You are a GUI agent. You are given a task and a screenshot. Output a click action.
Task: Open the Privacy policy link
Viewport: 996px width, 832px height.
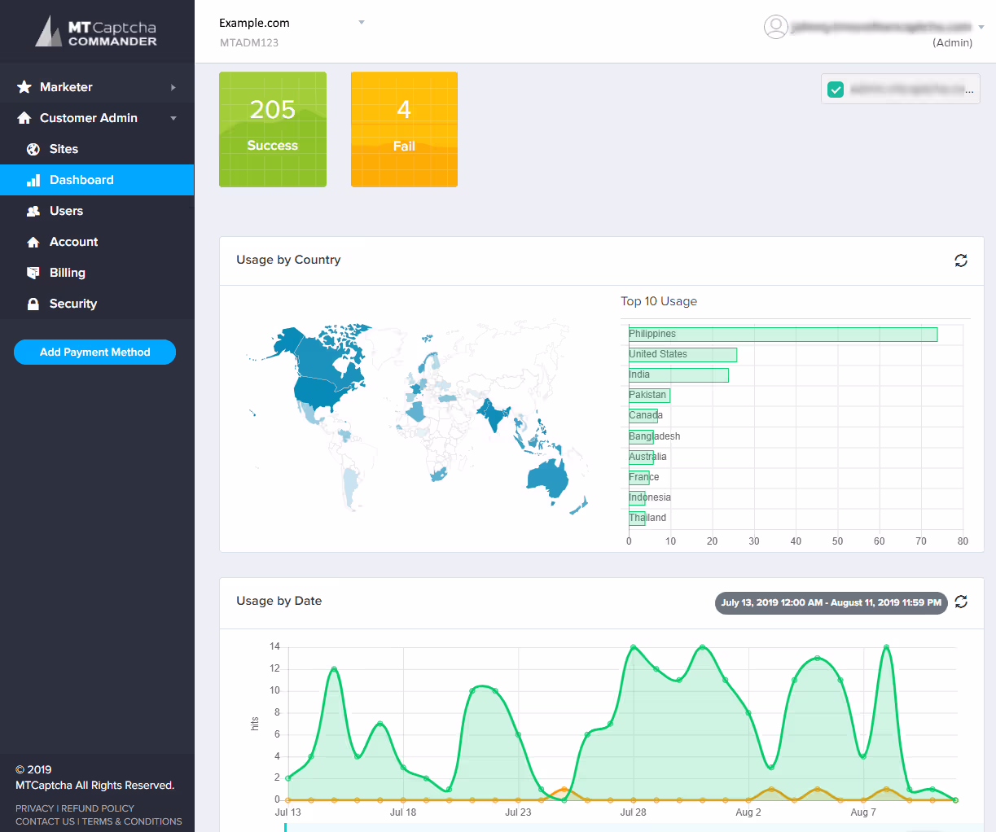click(34, 808)
